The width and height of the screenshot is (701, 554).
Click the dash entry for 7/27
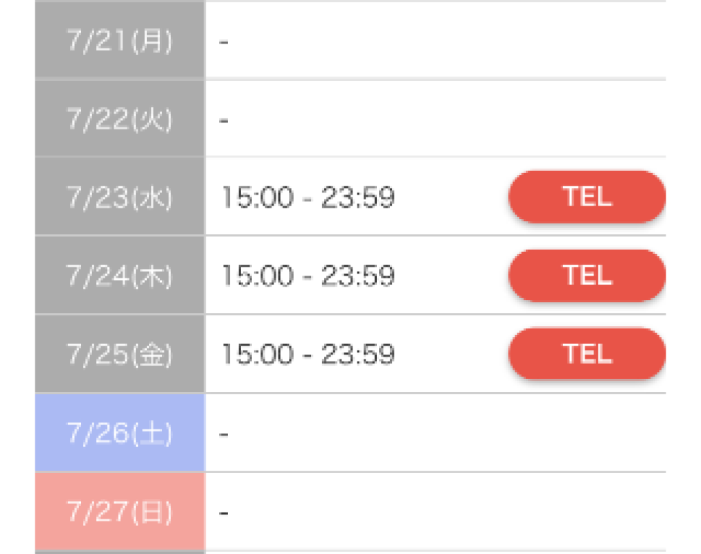click(224, 513)
